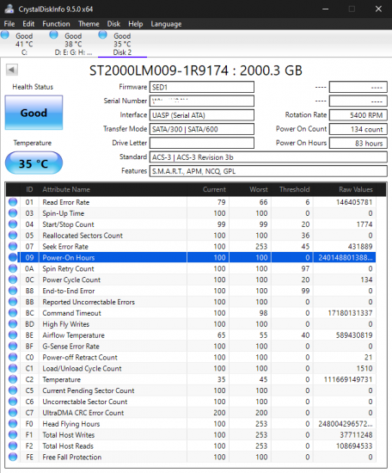
Task: Click the blue orb for Reallocated Sectors Count
Action: point(13,235)
